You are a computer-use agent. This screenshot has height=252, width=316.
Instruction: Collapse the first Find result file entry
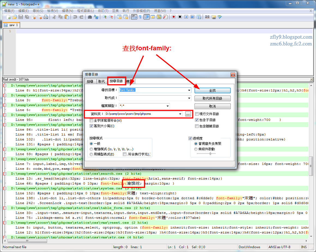(5, 85)
